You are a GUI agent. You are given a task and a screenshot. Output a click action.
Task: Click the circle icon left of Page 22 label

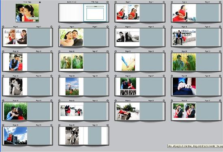pyautogui.click(x=3, y=76)
